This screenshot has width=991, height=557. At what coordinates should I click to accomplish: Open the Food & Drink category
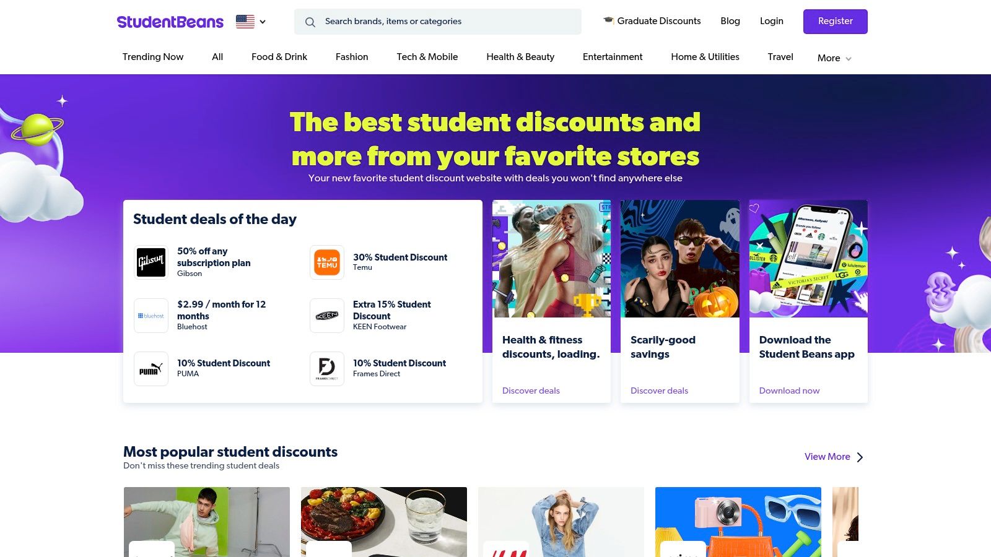(x=279, y=57)
